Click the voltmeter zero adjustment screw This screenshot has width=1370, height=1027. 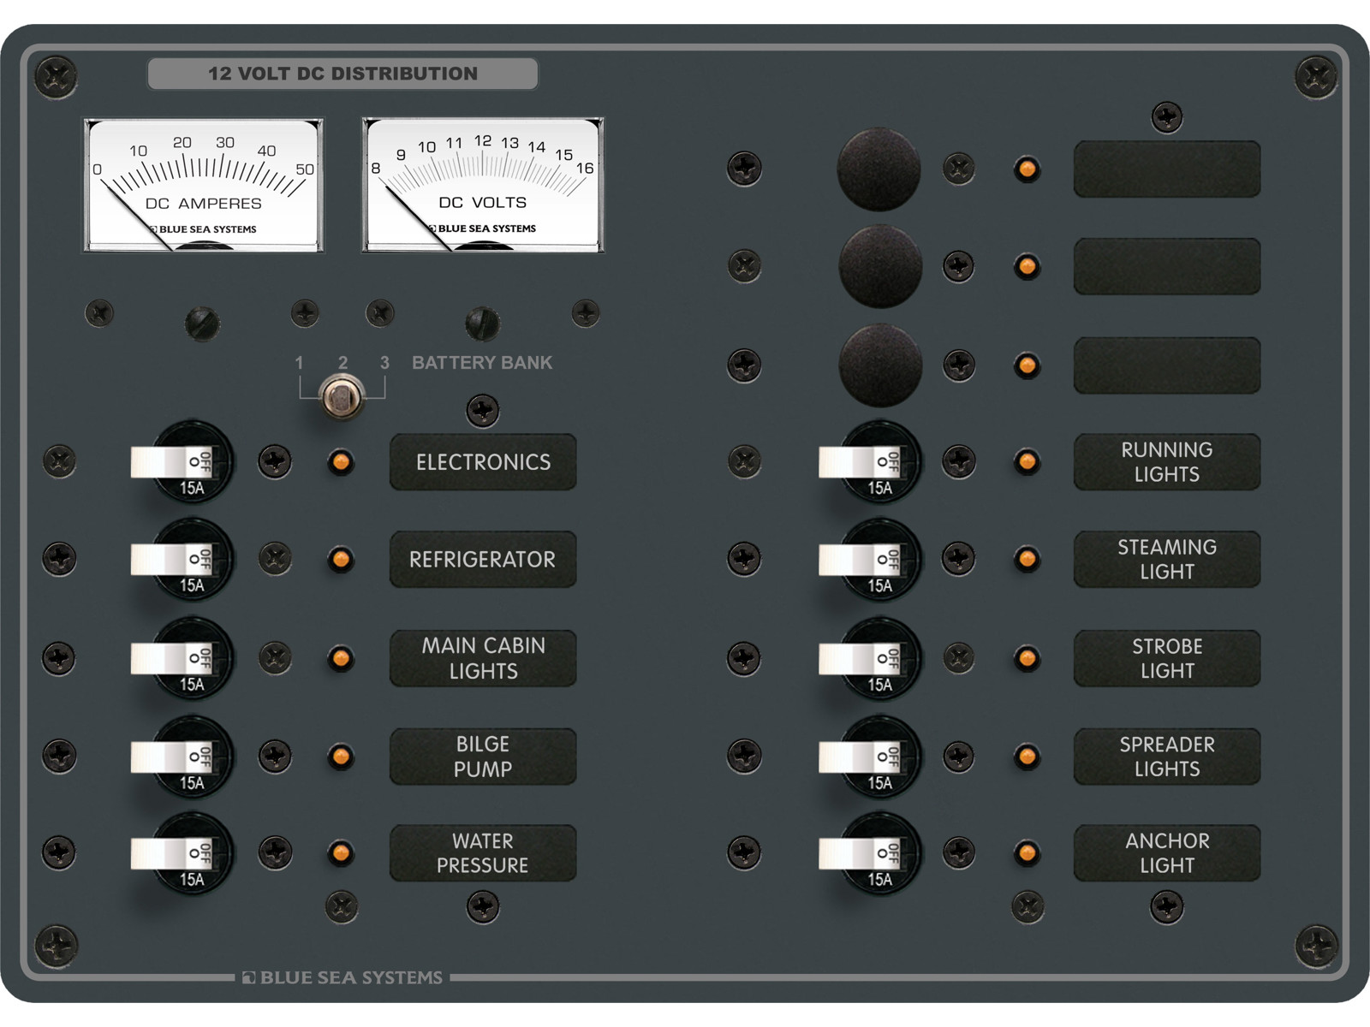point(482,324)
